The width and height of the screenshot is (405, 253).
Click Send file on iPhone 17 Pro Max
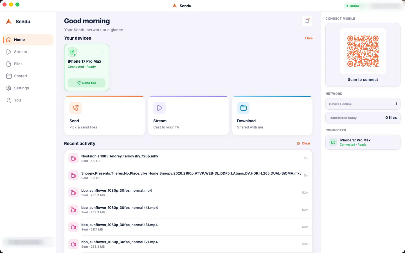click(87, 83)
